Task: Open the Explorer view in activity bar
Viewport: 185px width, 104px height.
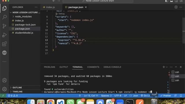Action: (x=4, y=8)
